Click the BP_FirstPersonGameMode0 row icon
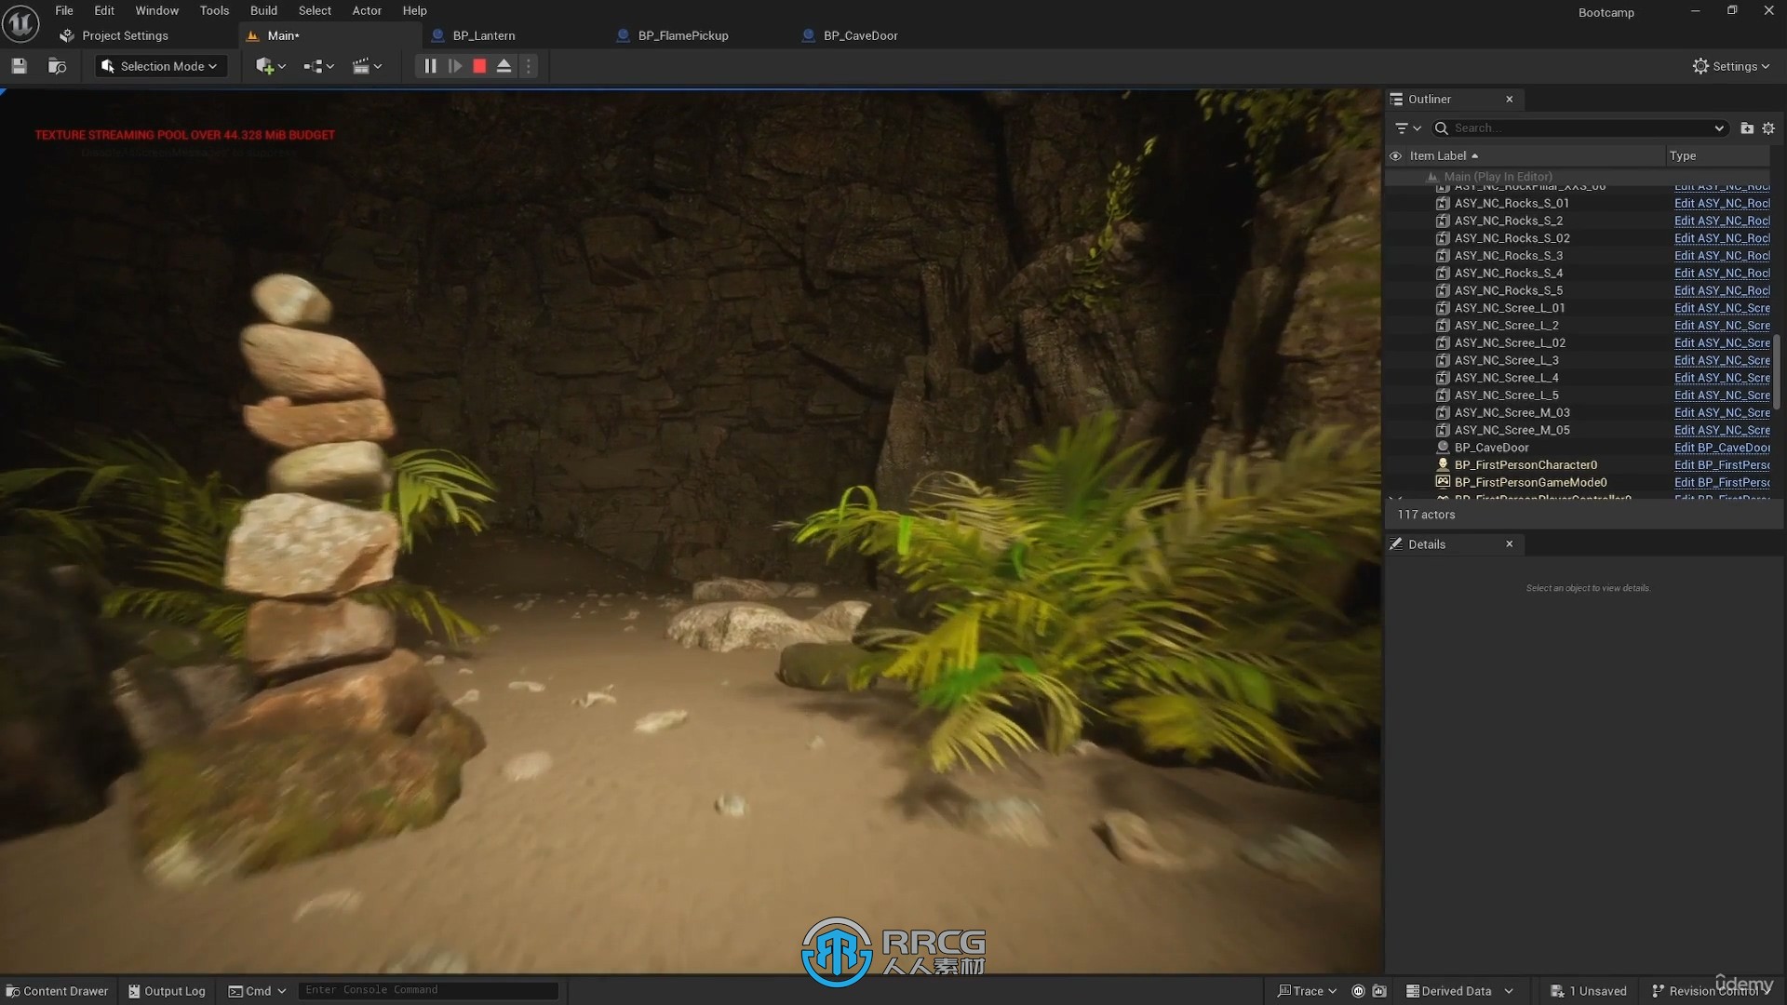The height and width of the screenshot is (1005, 1787). (x=1443, y=482)
